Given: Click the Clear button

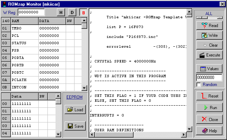Looking at the screenshot, I should [209, 45].
